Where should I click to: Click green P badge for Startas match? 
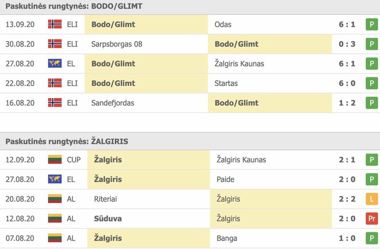(x=370, y=83)
